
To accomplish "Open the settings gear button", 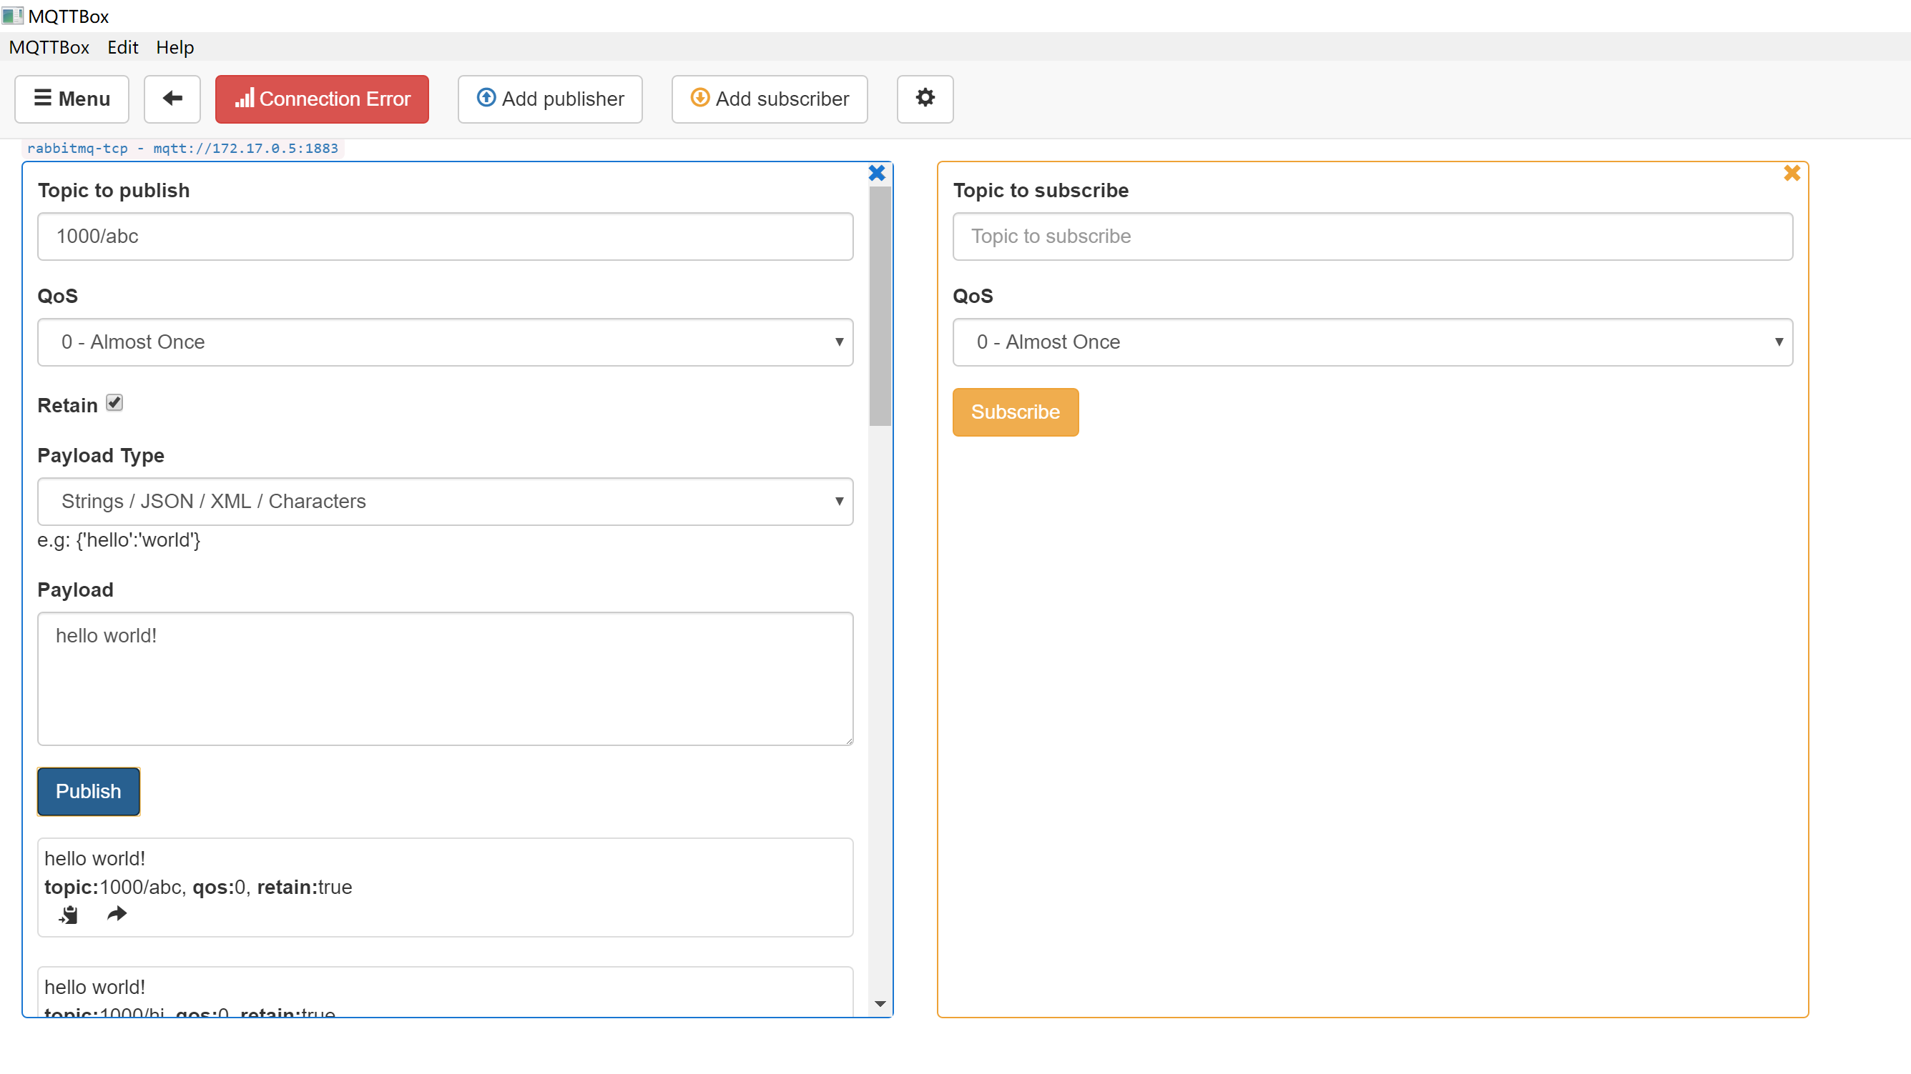I will (x=924, y=99).
